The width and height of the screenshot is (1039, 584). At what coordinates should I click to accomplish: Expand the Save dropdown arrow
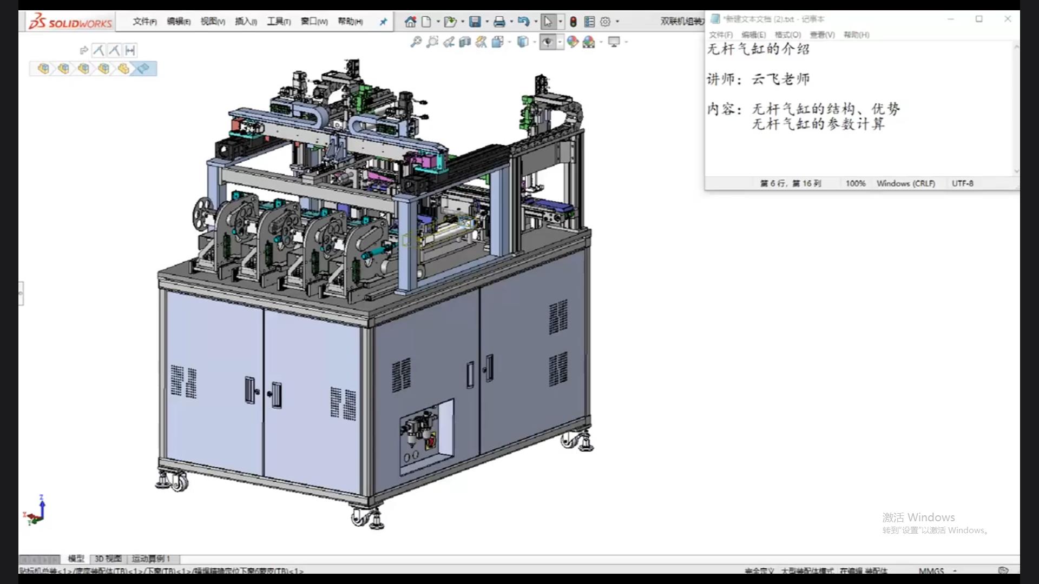coord(487,22)
